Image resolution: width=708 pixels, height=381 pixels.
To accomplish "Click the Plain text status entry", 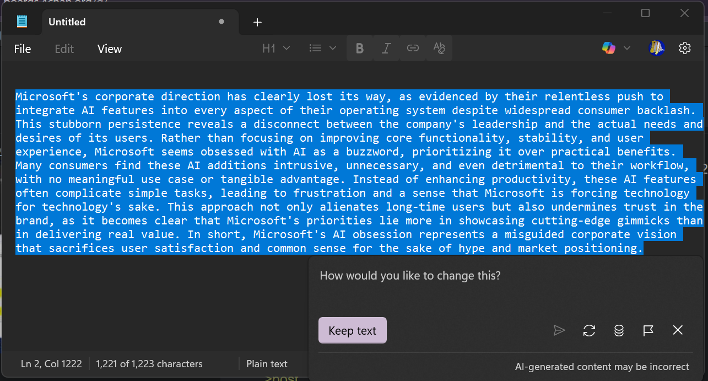I will pos(267,364).
